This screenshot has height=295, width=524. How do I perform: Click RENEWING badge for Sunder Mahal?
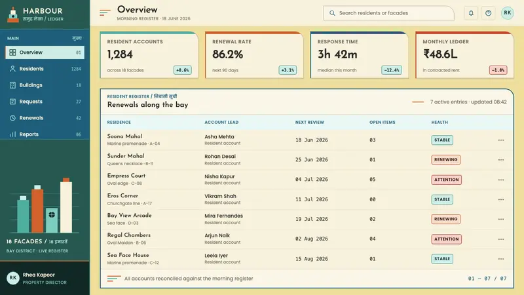pos(446,160)
